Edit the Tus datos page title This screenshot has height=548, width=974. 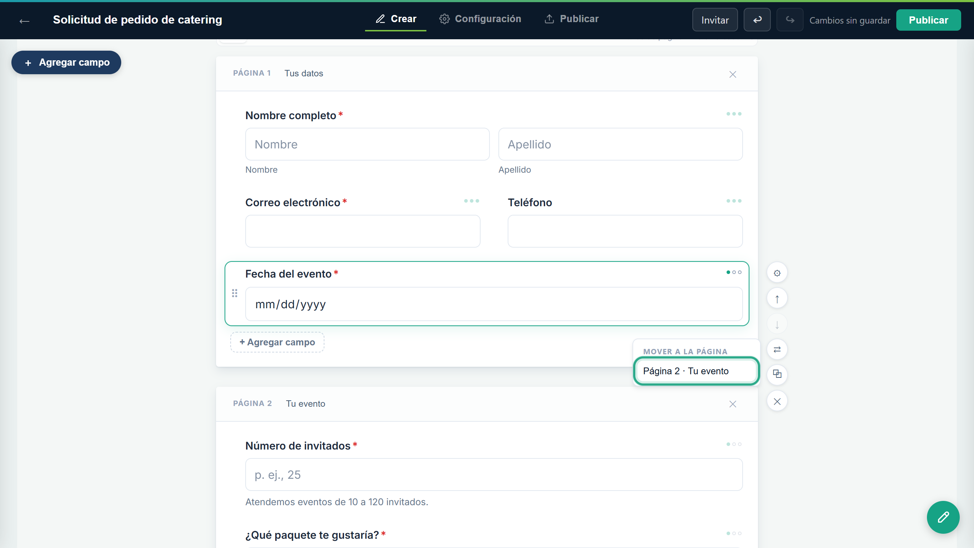tap(304, 73)
